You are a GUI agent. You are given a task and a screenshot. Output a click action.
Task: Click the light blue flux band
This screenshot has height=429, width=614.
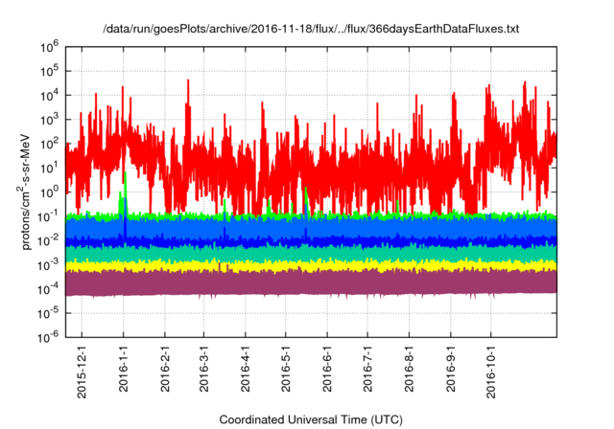[311, 227]
